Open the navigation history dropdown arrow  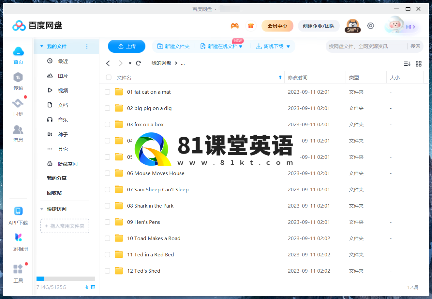pyautogui.click(x=130, y=63)
